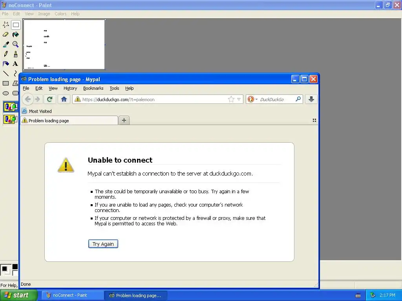Reload the page in Mypal
Viewport: 402px width, 301px height.
coord(50,99)
